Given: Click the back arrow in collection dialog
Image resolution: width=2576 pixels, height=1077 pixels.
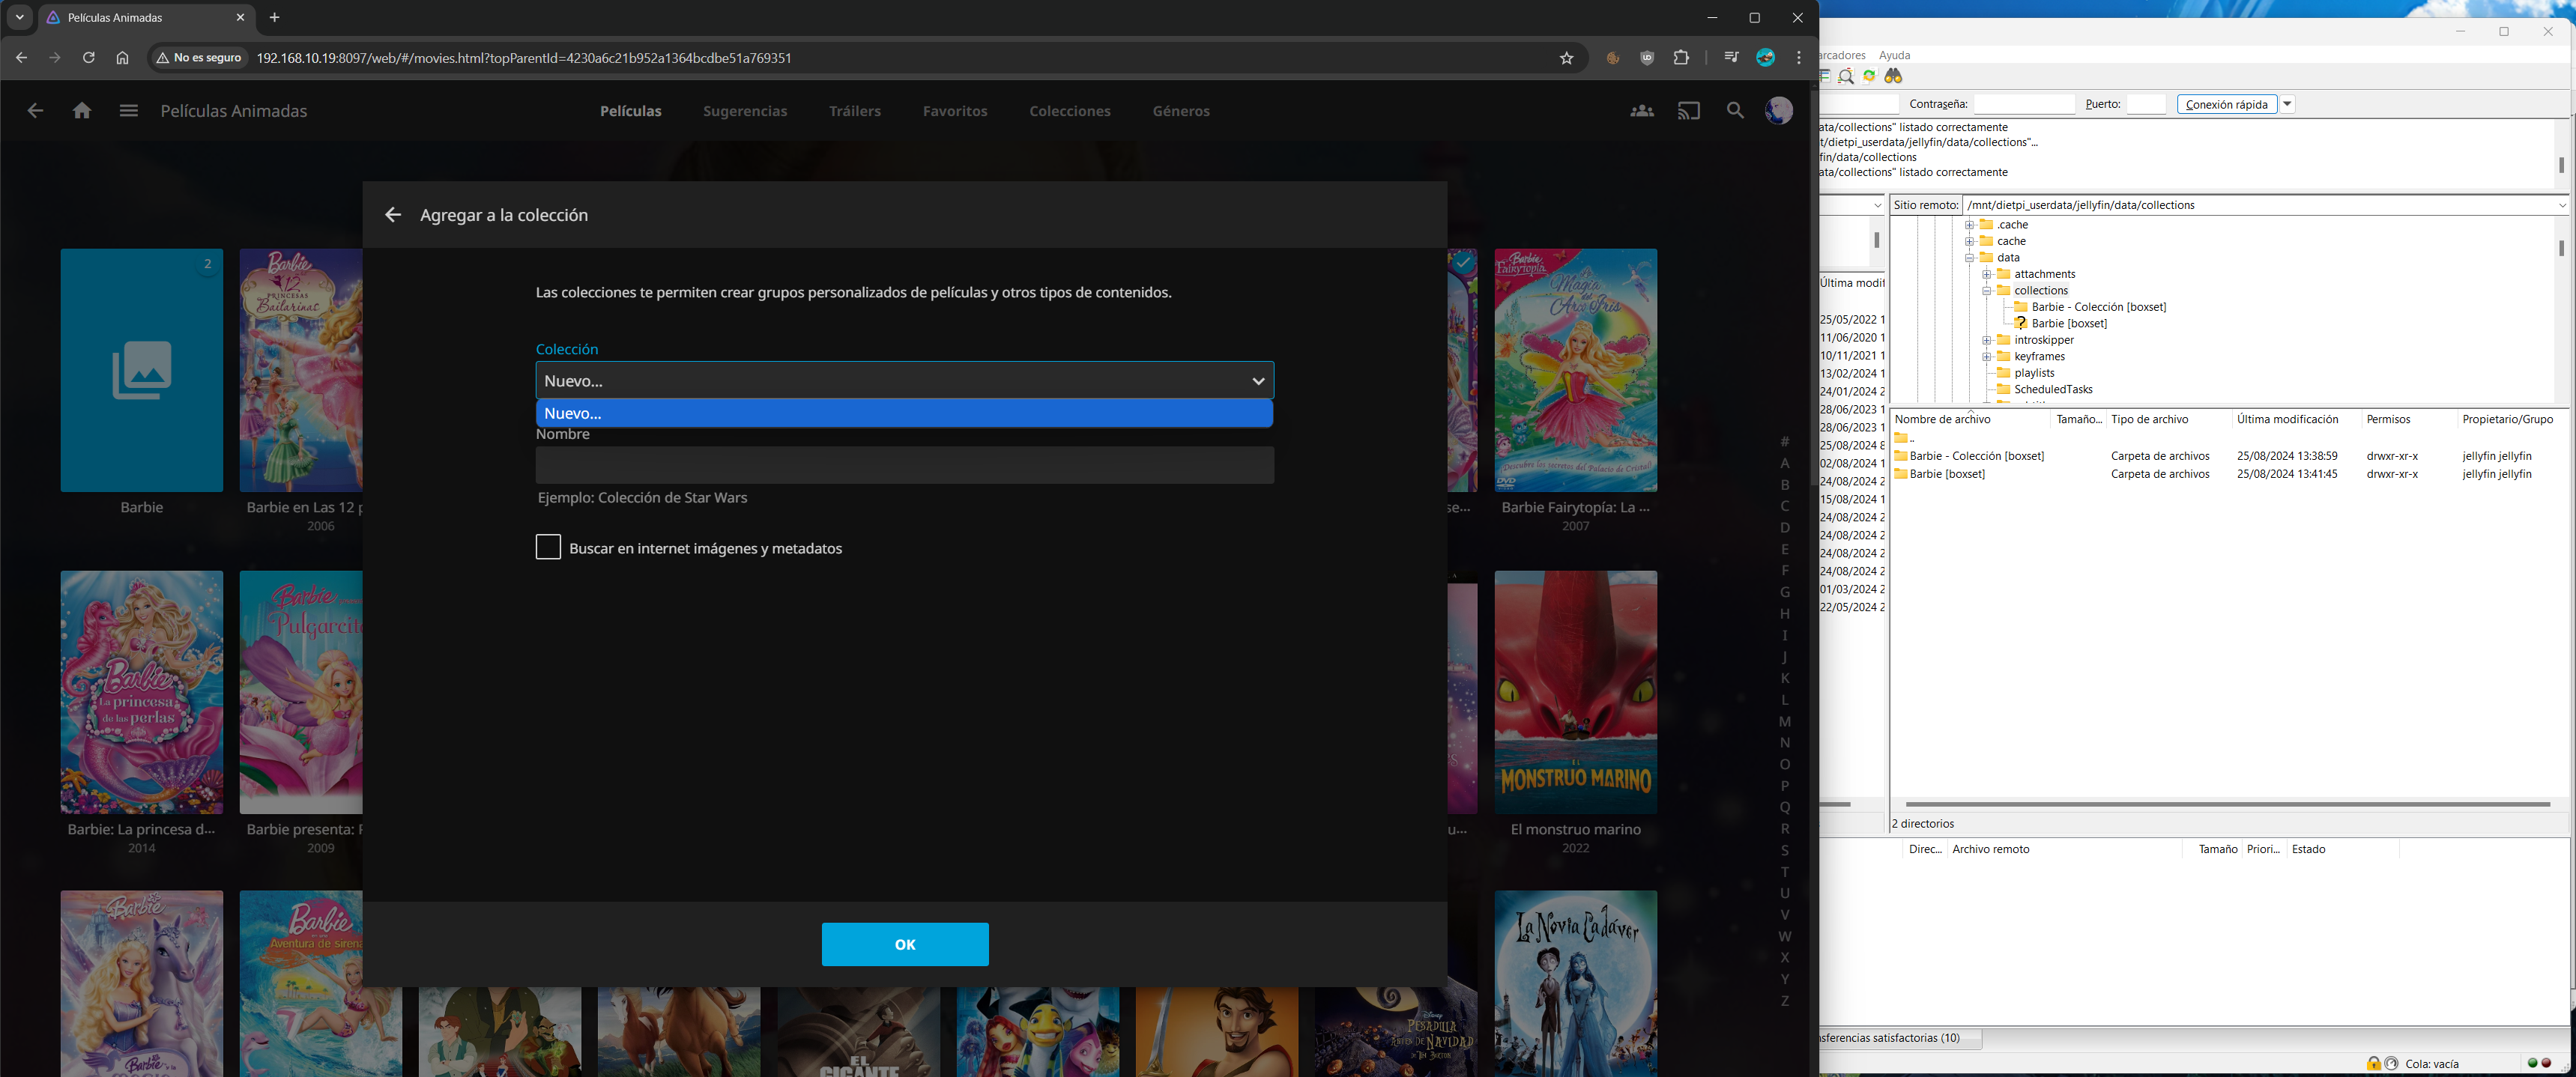Looking at the screenshot, I should click(x=393, y=215).
